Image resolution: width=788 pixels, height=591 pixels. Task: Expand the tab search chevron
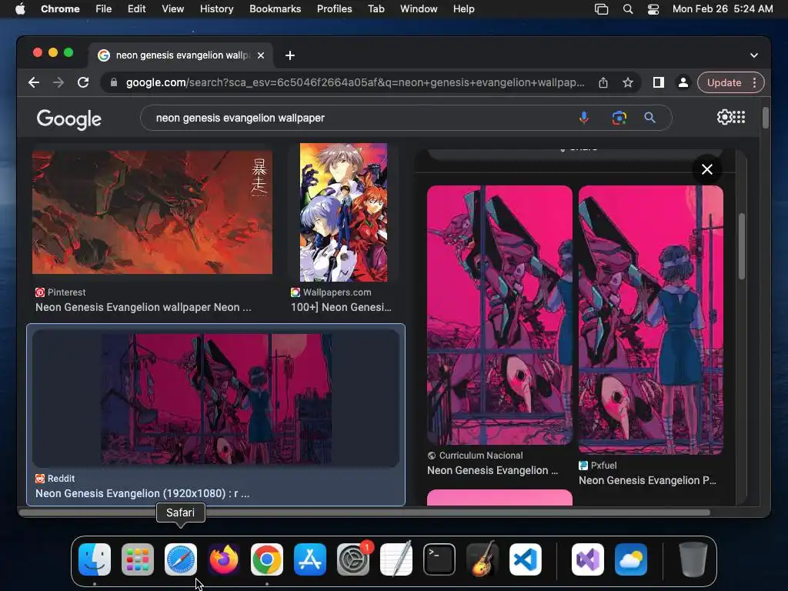click(x=754, y=55)
